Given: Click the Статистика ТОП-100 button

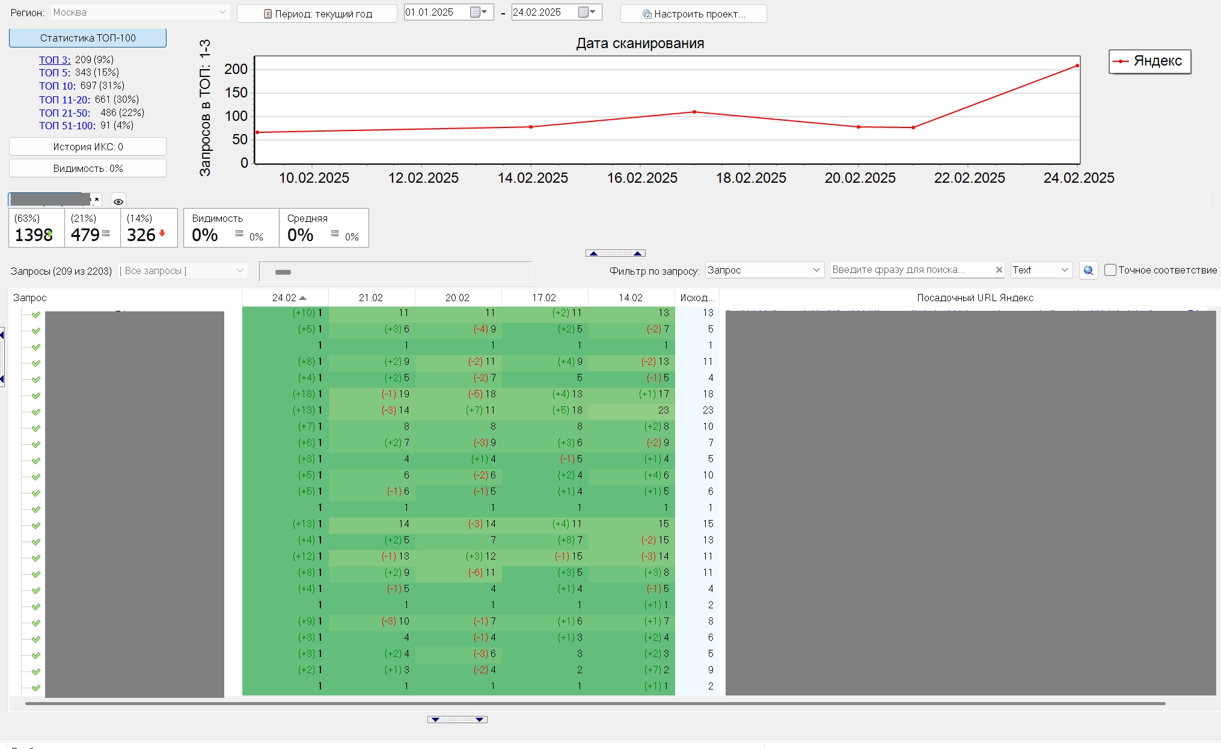Looking at the screenshot, I should coord(88,38).
